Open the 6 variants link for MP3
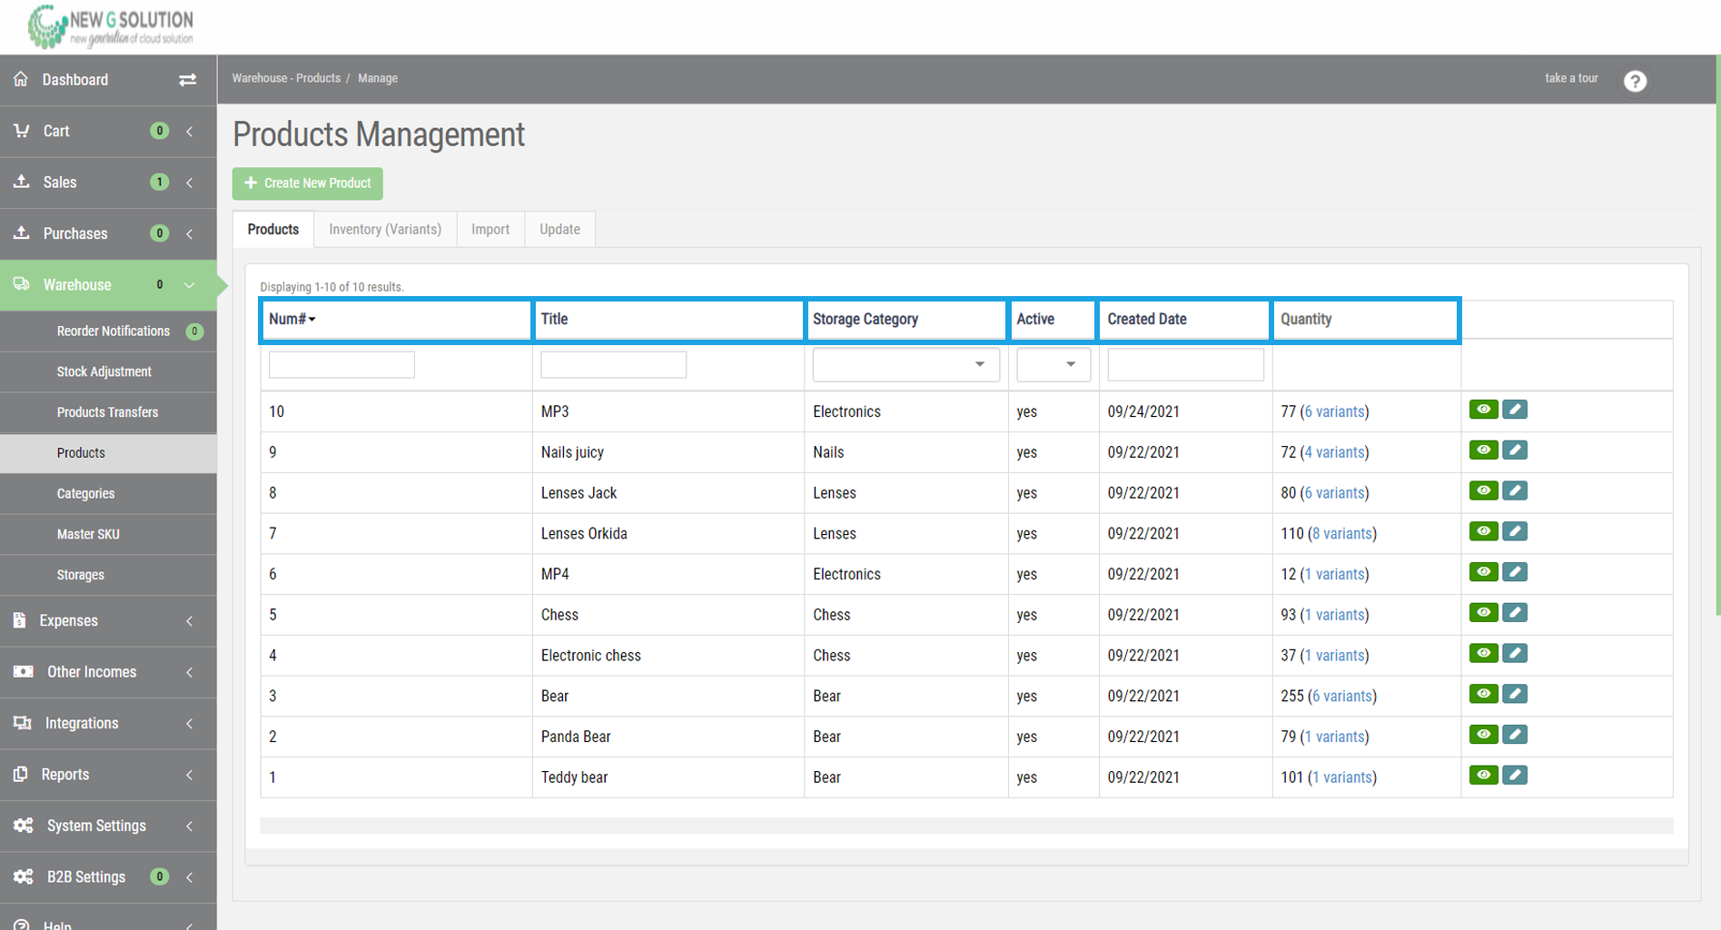 [1334, 411]
